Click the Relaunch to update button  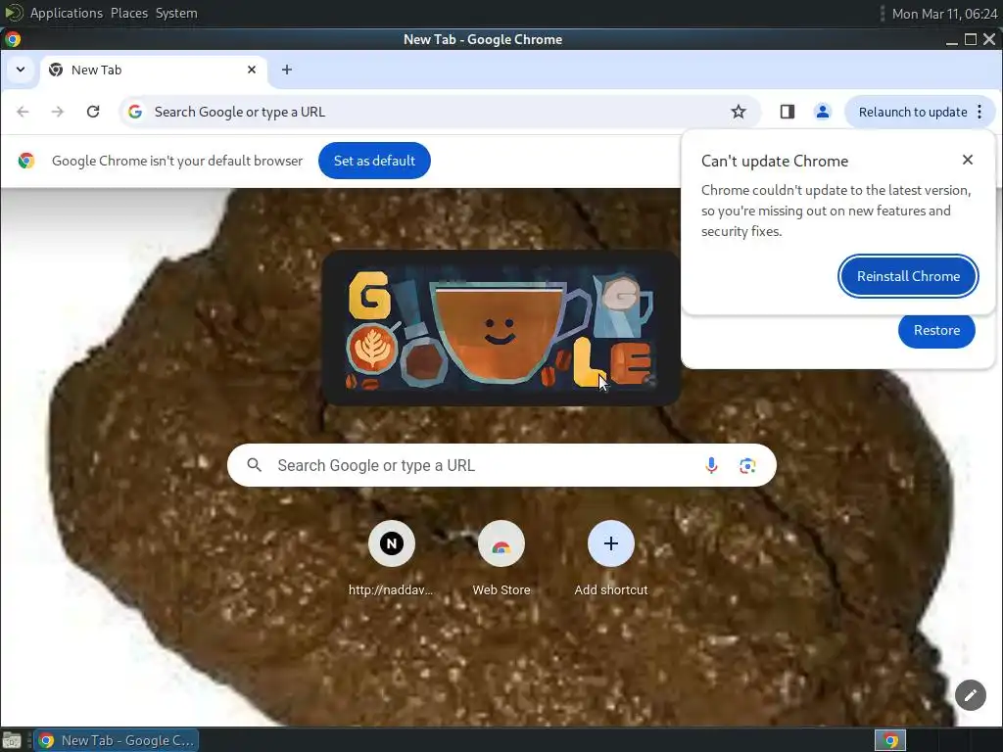pos(913,112)
